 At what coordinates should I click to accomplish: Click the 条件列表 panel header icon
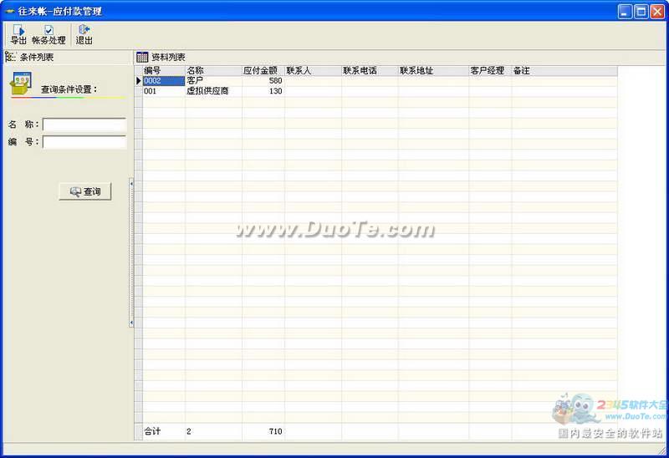click(11, 57)
